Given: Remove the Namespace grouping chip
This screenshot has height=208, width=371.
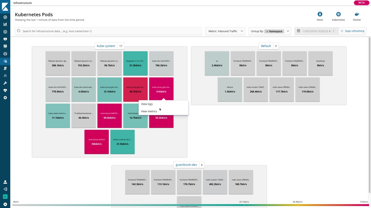Looking at the screenshot, I should coord(267,31).
